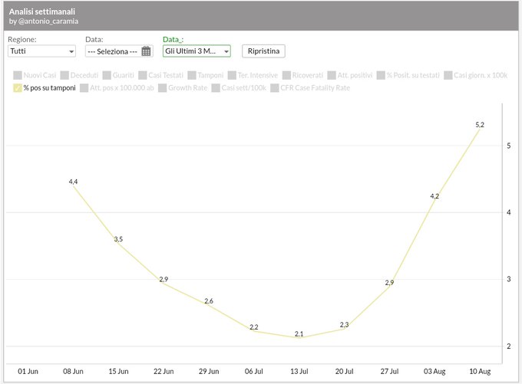Viewport: 522px width, 384px height.
Task: Check the Casi sett/100k box
Action: 216,88
